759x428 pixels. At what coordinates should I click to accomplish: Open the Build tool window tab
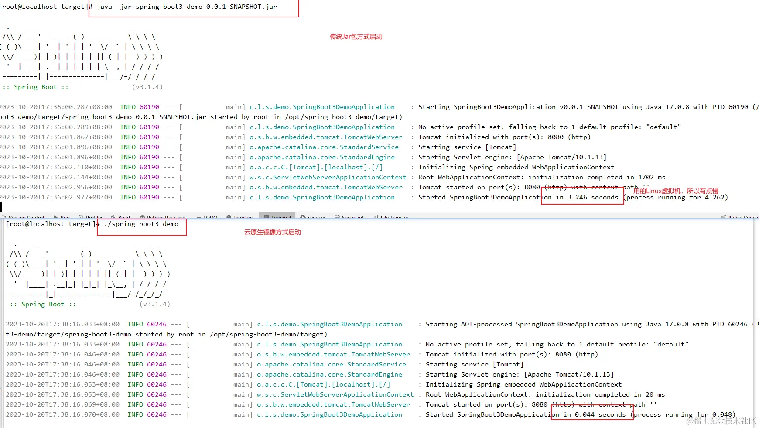point(121,217)
